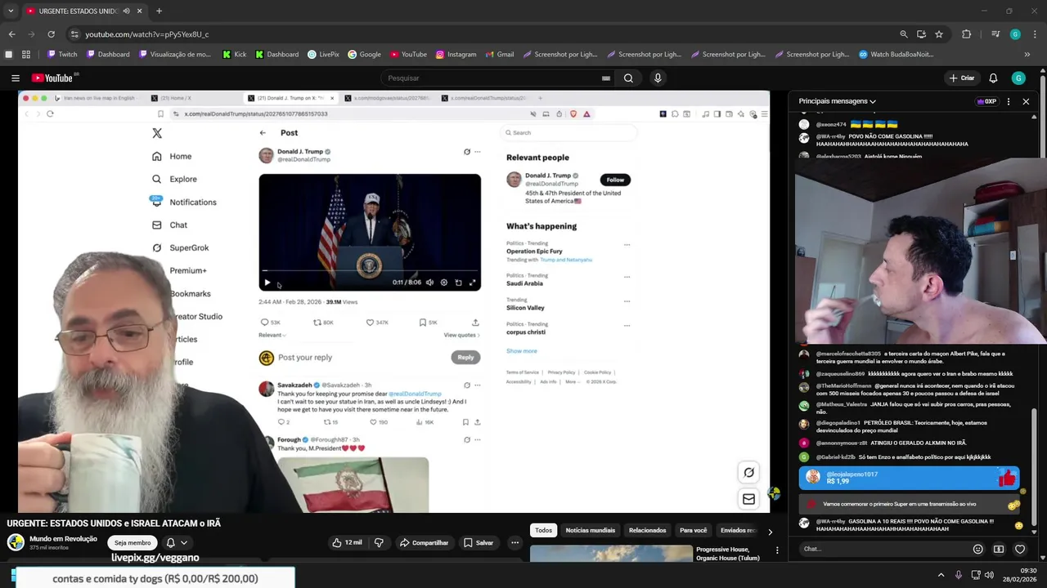Open the Chrome media controls icon
Image resolution: width=1047 pixels, height=588 pixels.
[995, 34]
